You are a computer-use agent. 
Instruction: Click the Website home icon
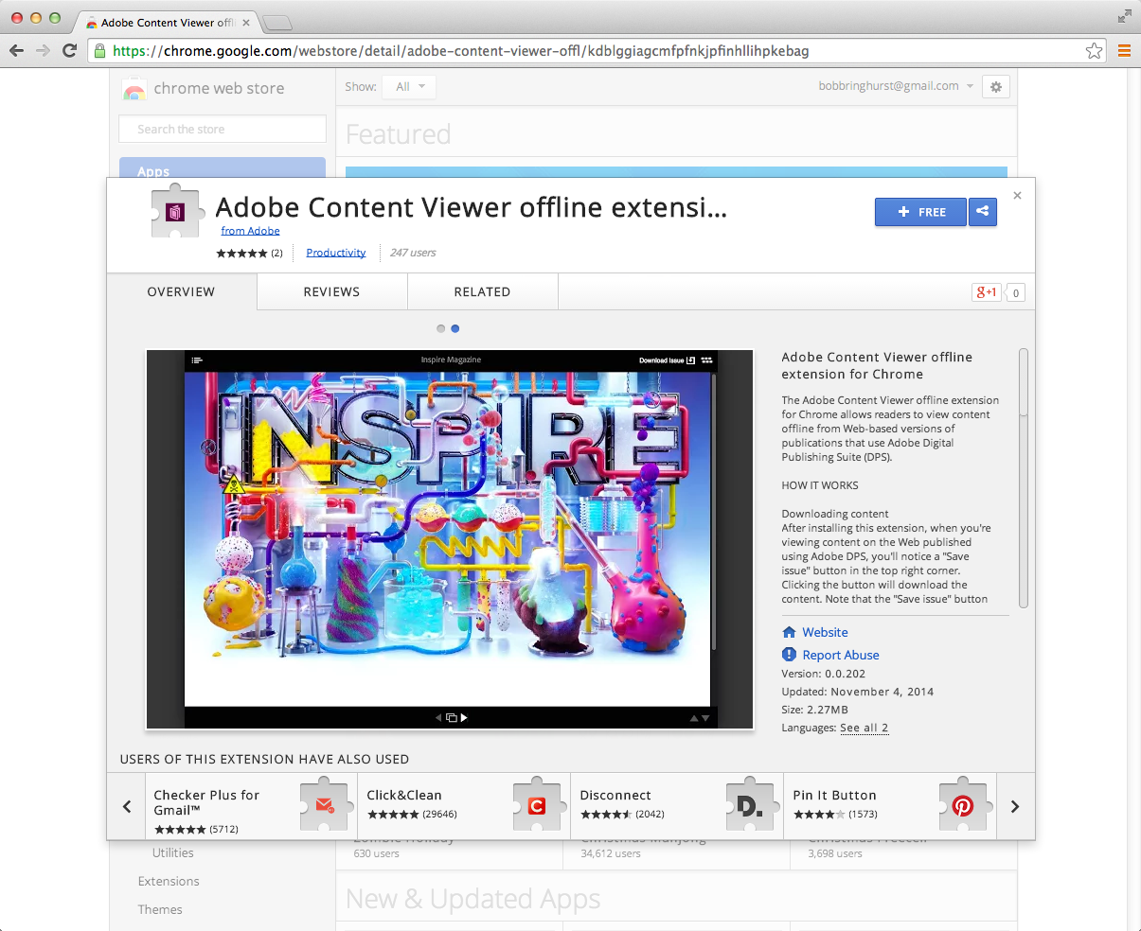pyautogui.click(x=789, y=632)
